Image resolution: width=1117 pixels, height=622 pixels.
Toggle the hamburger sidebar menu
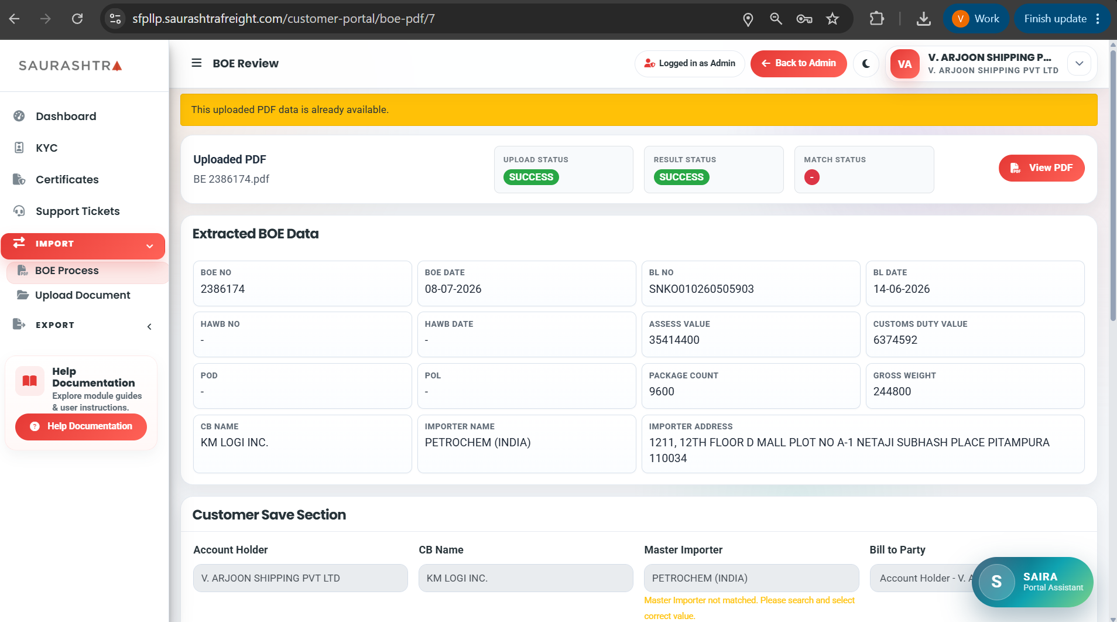point(197,63)
